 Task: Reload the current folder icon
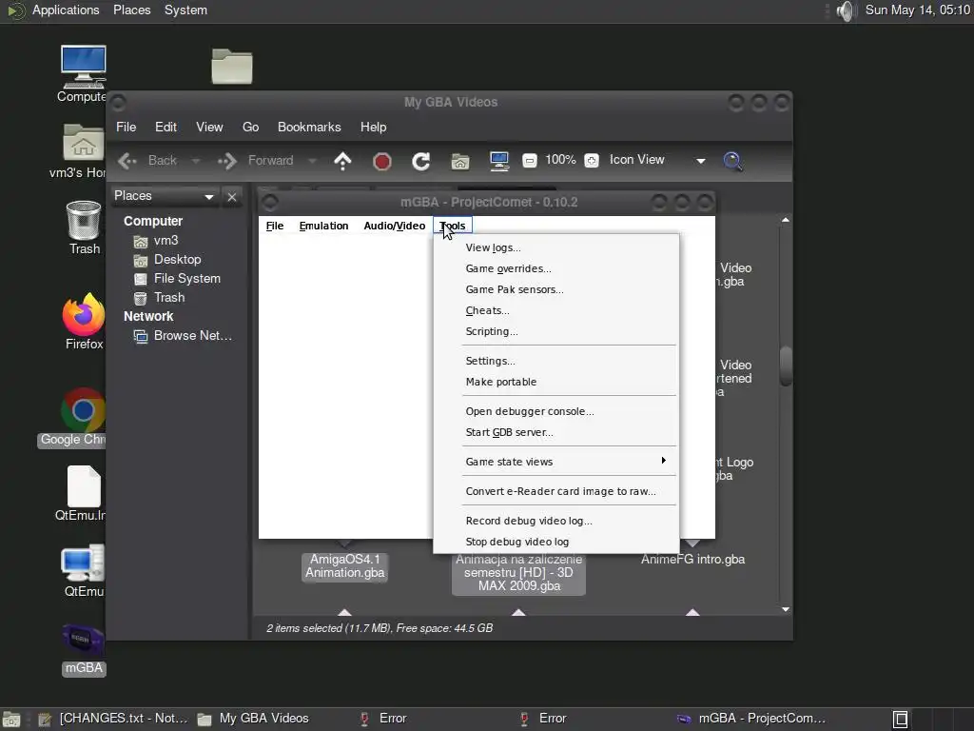tap(421, 162)
